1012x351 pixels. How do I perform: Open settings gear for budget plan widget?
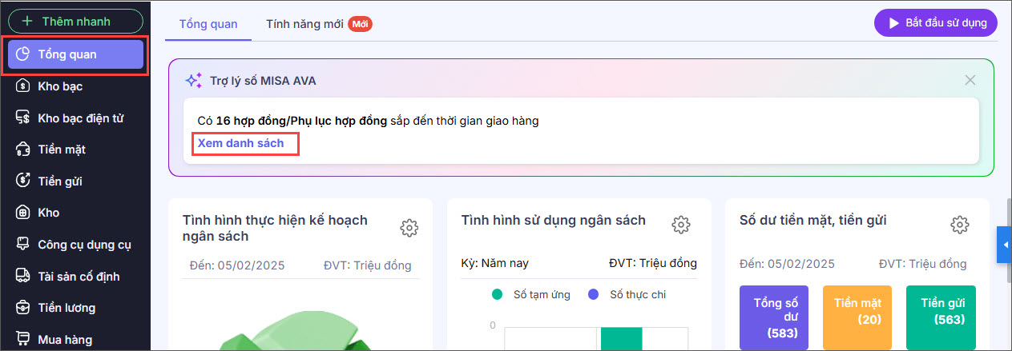(x=409, y=228)
